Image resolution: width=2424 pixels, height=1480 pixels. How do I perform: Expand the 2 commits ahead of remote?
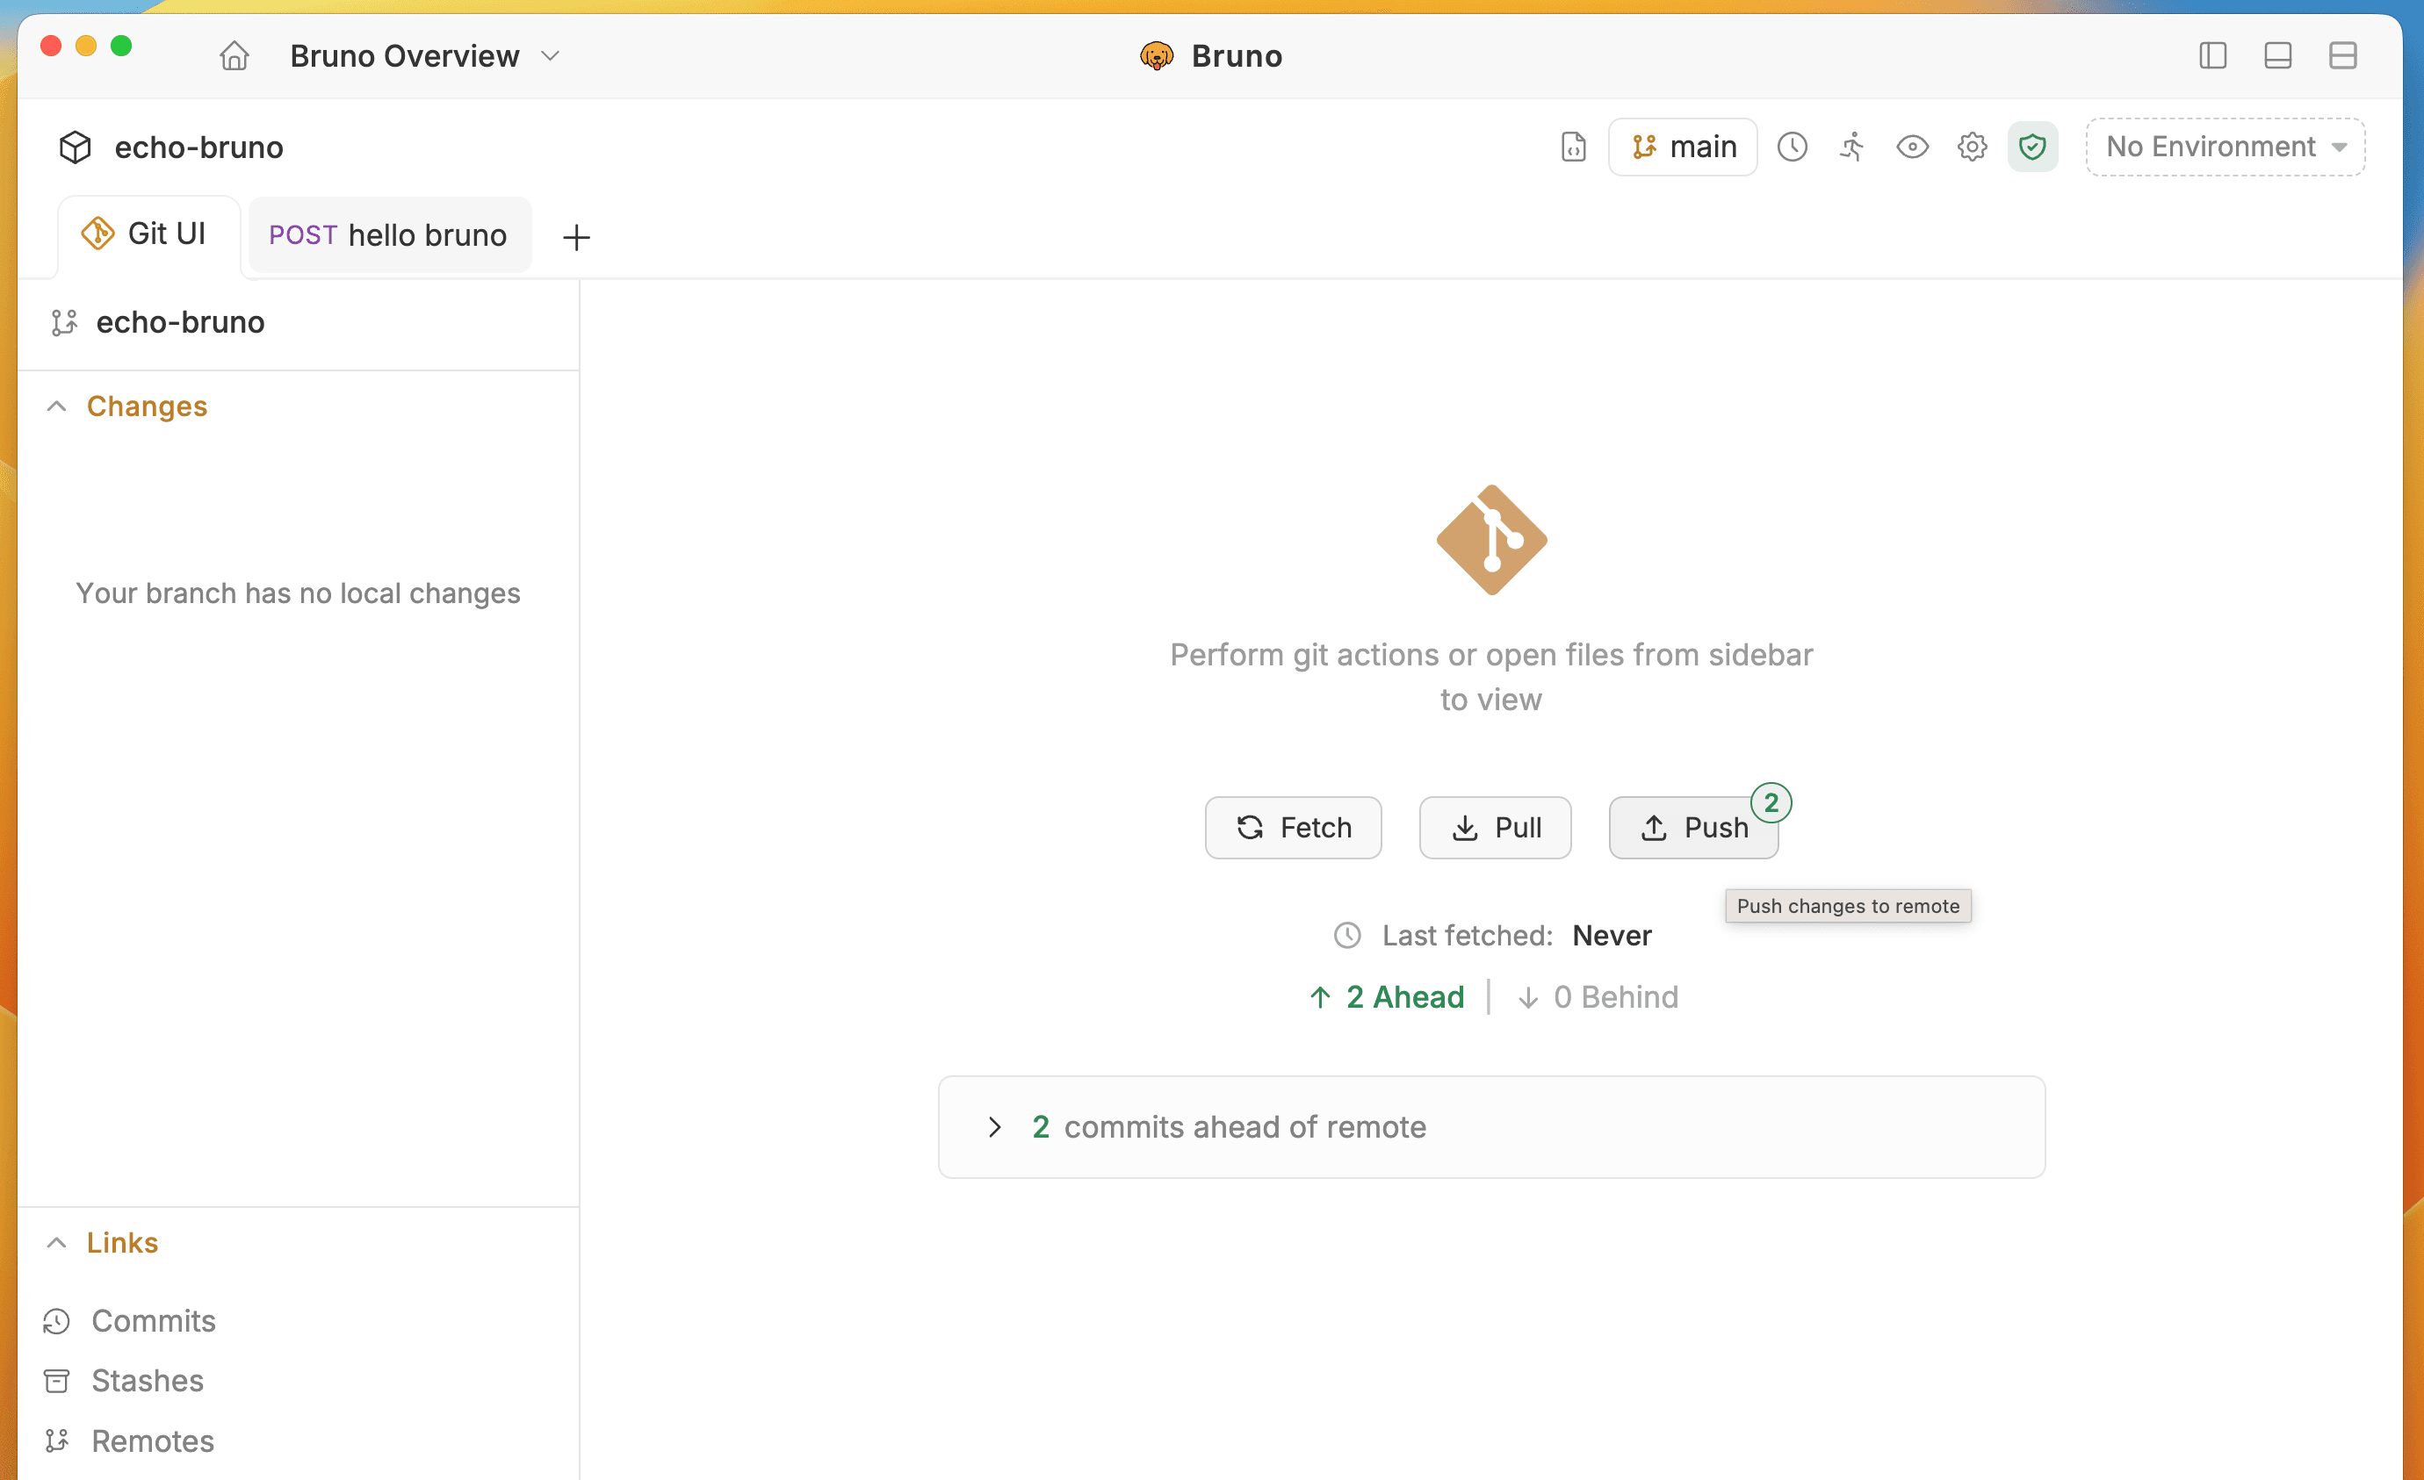[x=996, y=1127]
